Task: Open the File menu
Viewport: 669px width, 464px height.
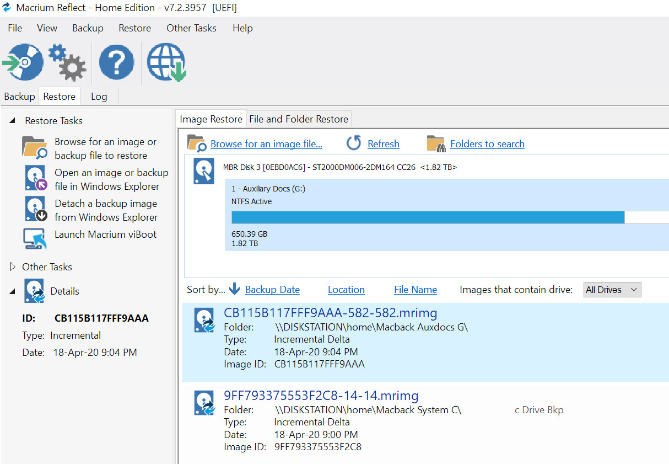Action: 15,28
